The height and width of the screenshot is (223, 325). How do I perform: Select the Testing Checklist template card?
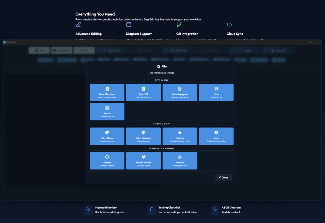pyautogui.click(x=173, y=210)
